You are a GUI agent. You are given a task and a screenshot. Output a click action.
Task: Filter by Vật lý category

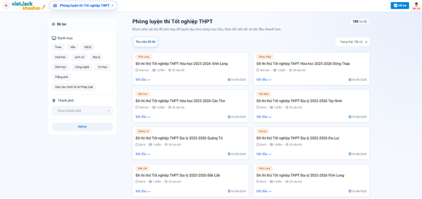tap(88, 47)
